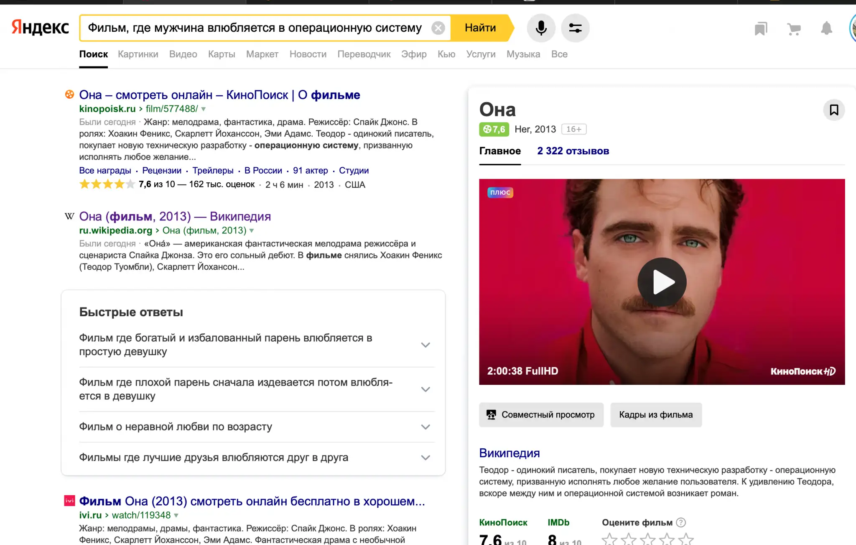Clear the search query with X icon
This screenshot has width=856, height=545.
pyautogui.click(x=438, y=28)
